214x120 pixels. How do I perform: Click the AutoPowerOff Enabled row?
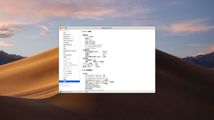click(93, 87)
